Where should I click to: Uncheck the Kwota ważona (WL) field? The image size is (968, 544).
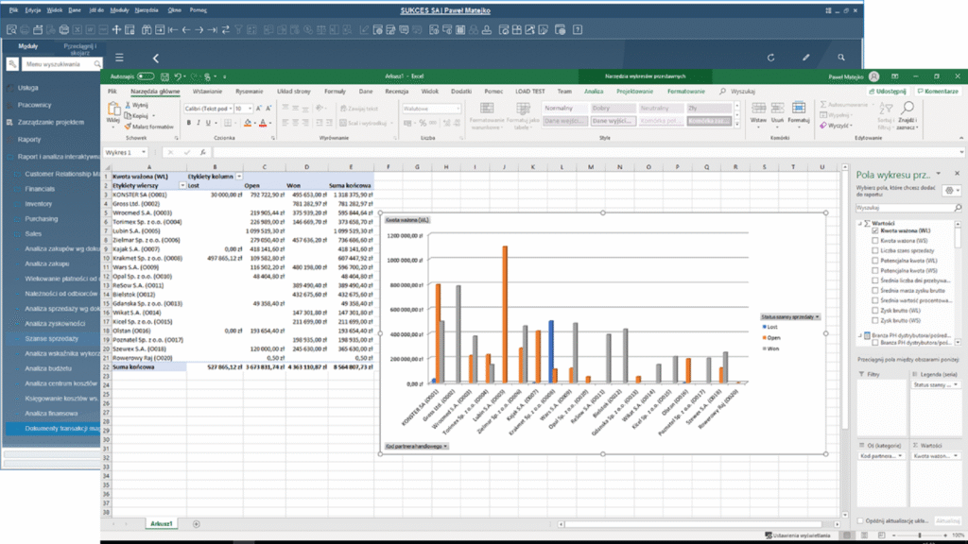click(x=874, y=230)
